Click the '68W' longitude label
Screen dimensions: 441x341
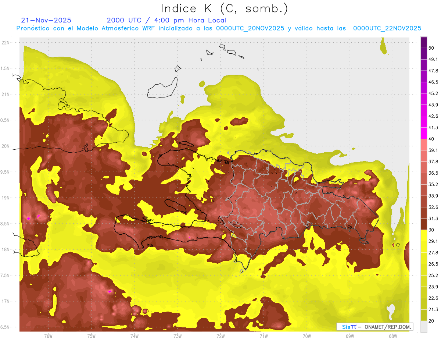(393, 336)
